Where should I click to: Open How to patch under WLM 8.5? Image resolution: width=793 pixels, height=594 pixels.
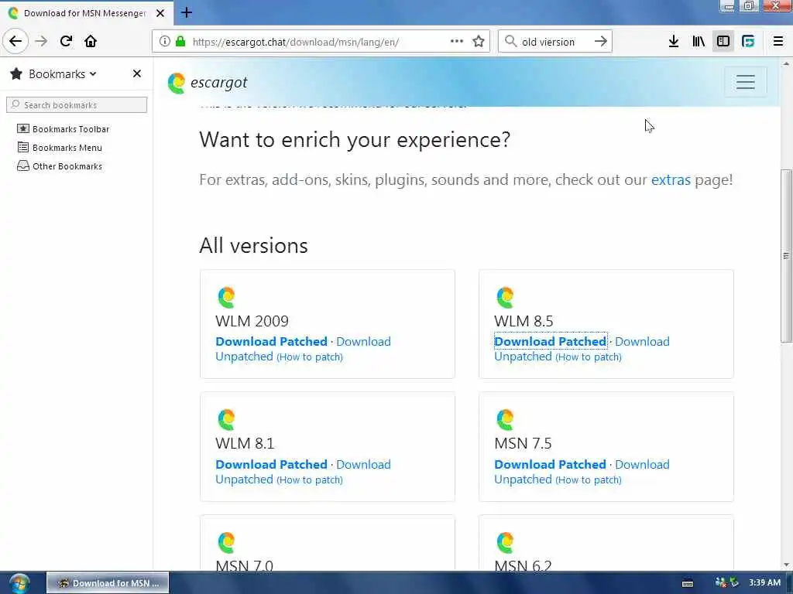tap(589, 357)
